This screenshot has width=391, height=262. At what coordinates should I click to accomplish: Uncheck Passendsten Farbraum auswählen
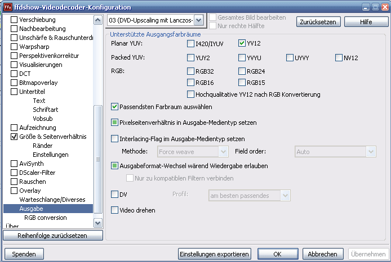coord(114,107)
